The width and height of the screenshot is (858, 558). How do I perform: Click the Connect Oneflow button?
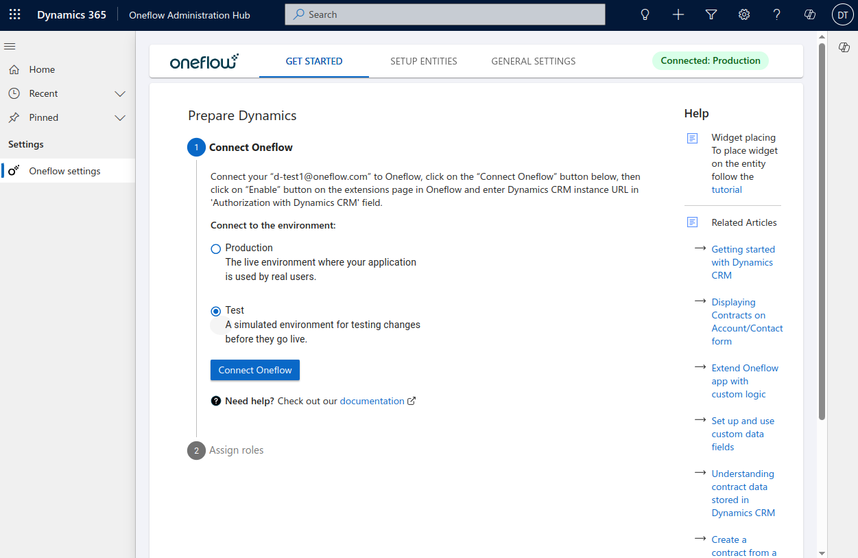pos(255,370)
